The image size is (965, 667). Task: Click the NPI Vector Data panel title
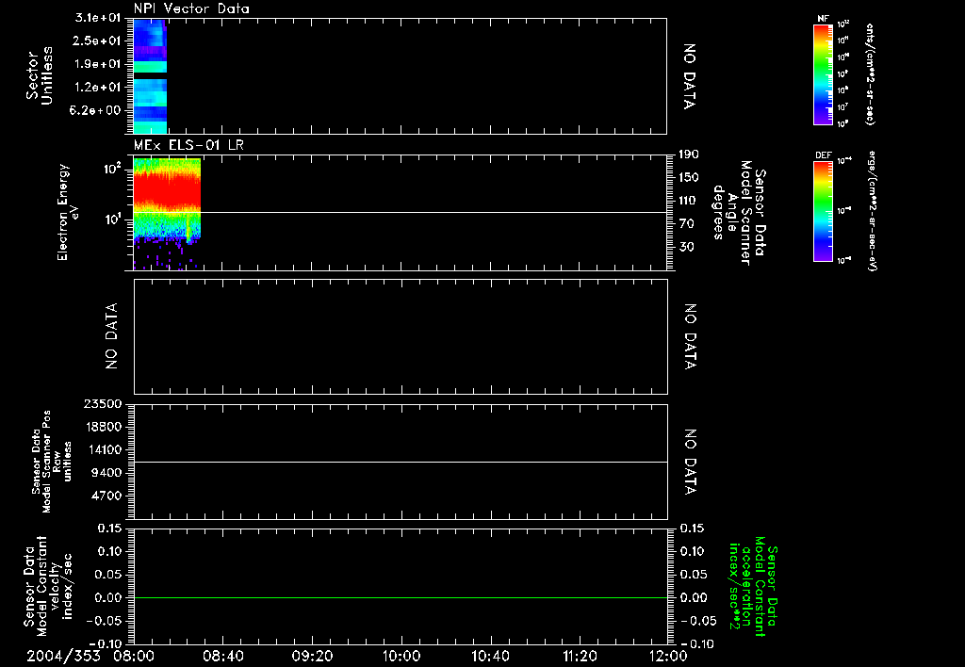tap(191, 8)
